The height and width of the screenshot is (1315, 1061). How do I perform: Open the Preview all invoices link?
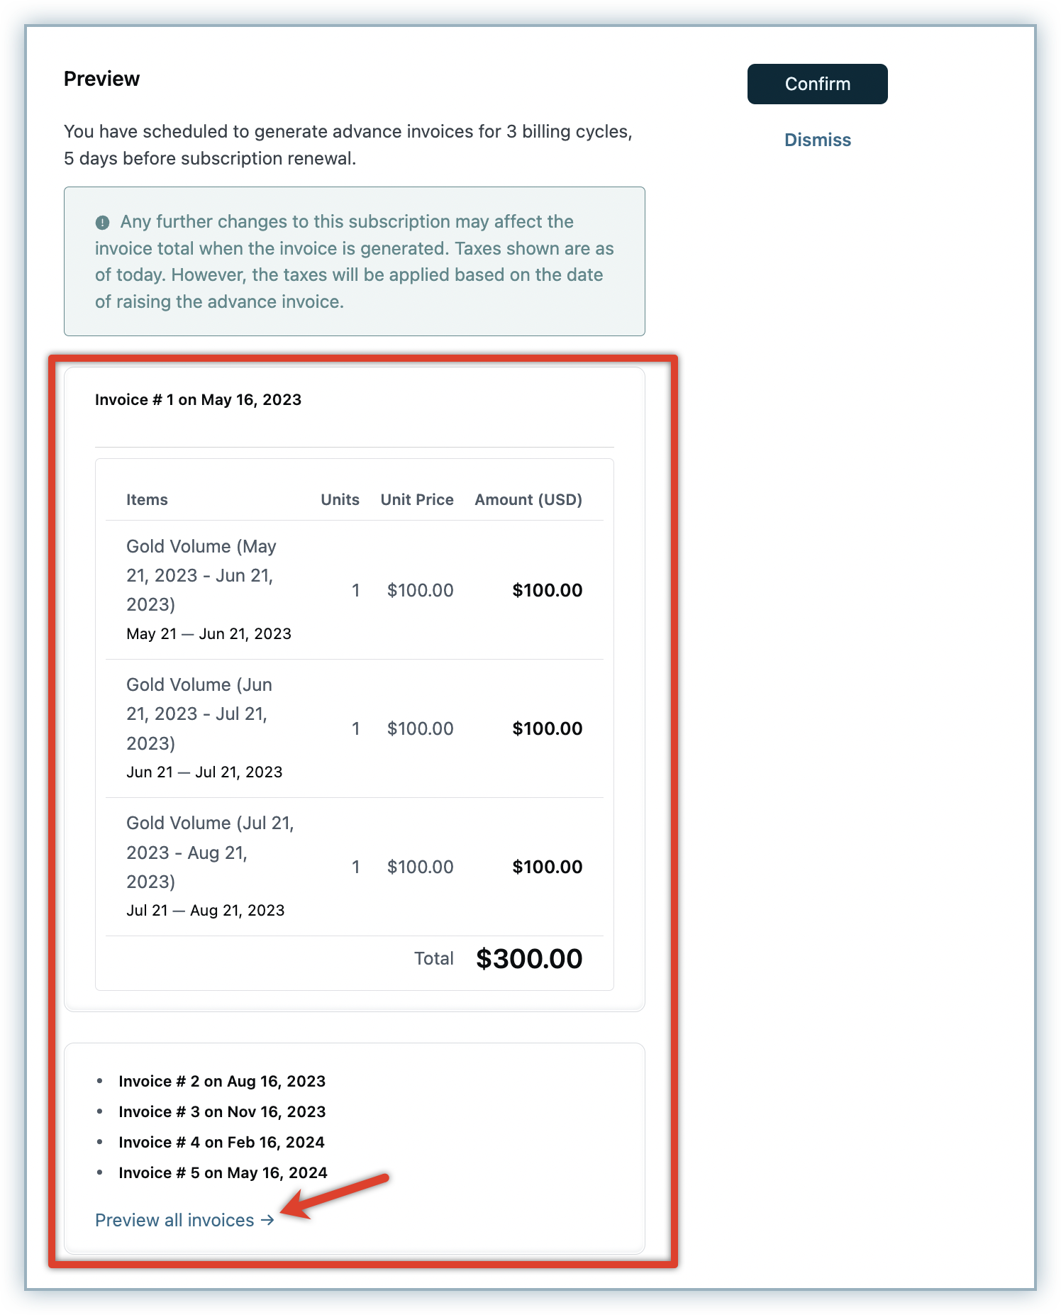174,1220
